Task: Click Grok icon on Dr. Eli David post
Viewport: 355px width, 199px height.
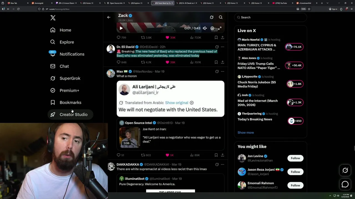Action: [x=217, y=47]
